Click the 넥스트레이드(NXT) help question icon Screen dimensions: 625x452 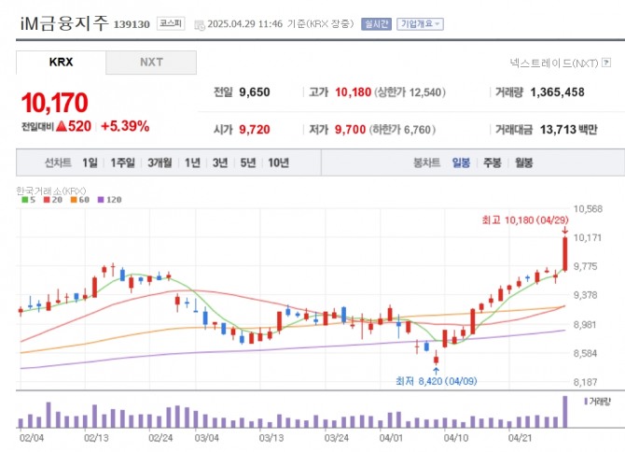pyautogui.click(x=604, y=64)
